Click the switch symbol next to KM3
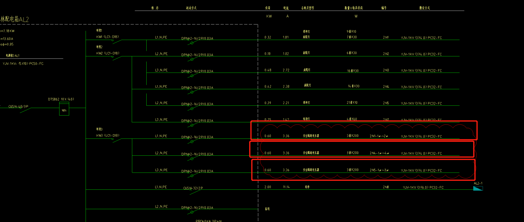 point(117,140)
